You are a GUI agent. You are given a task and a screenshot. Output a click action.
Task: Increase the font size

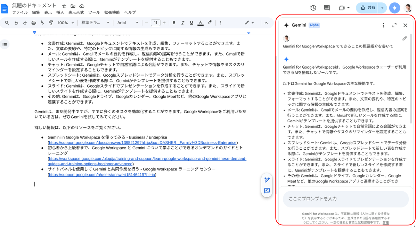tap(164, 23)
